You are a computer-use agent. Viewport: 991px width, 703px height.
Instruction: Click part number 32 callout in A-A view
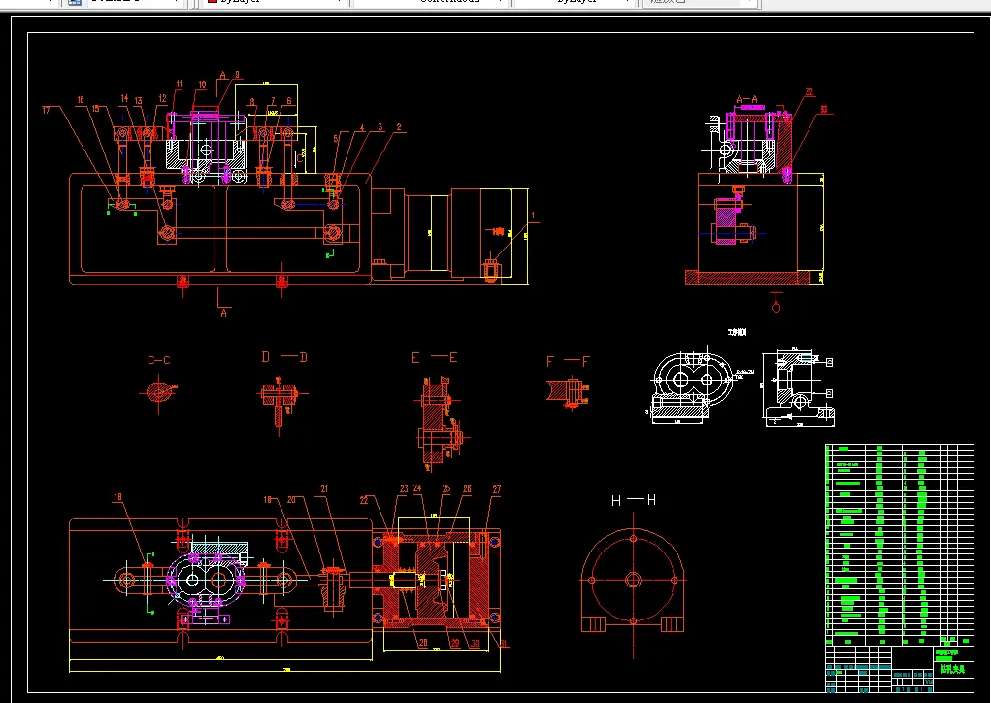(809, 91)
